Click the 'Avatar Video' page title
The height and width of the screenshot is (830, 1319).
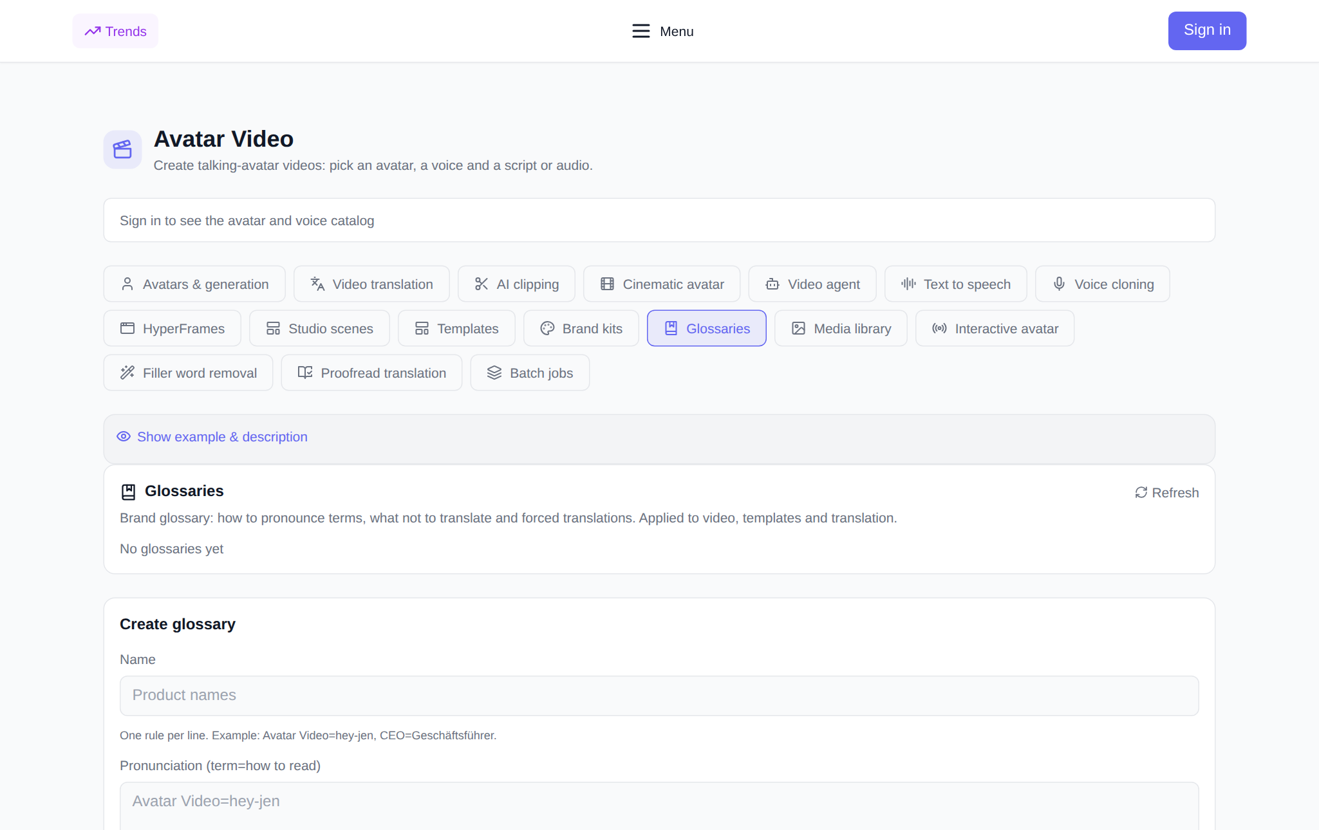coord(223,139)
